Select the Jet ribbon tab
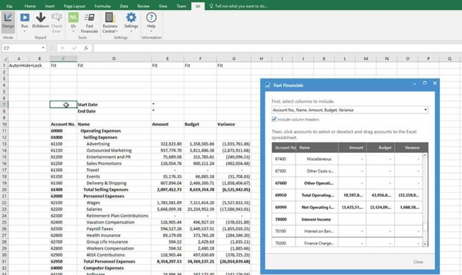 197,6
